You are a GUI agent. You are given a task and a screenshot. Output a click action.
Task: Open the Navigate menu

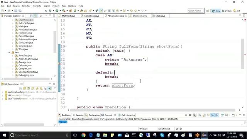37,6
